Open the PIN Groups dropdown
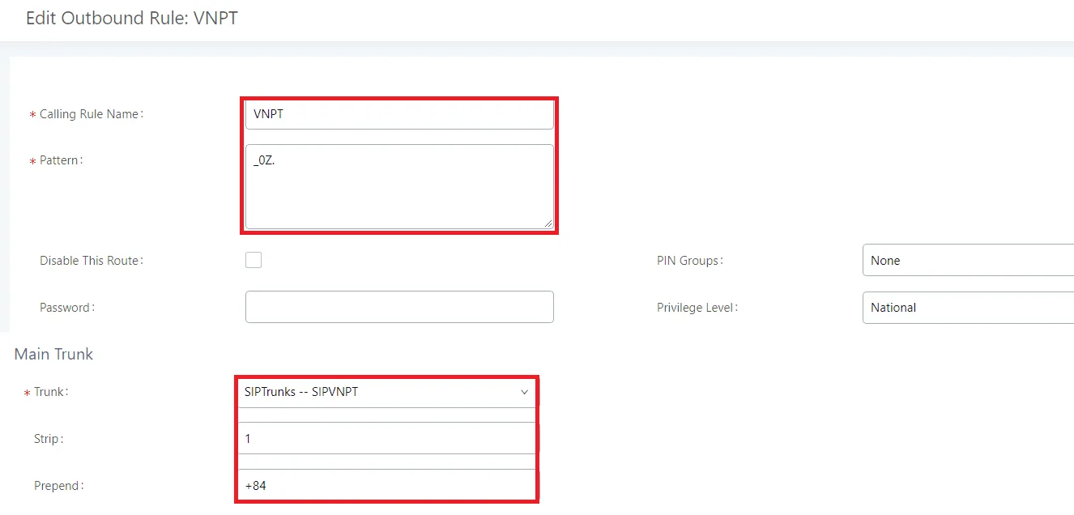Image resolution: width=1074 pixels, height=515 pixels. tap(967, 261)
